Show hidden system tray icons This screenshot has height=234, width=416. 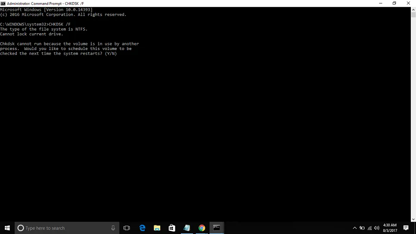click(355, 228)
